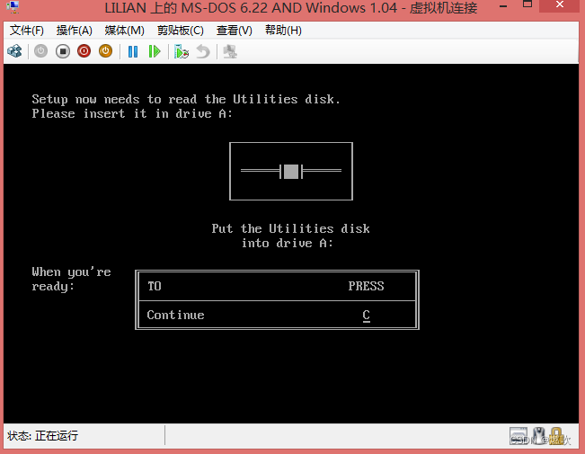Turn off the VM with black stop icon
585x454 pixels.
pyautogui.click(x=63, y=51)
